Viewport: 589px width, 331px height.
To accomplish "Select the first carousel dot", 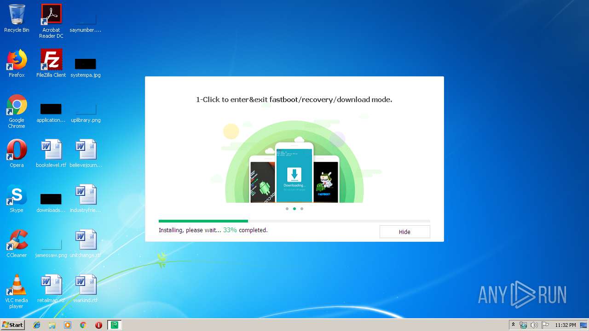I will tap(287, 209).
